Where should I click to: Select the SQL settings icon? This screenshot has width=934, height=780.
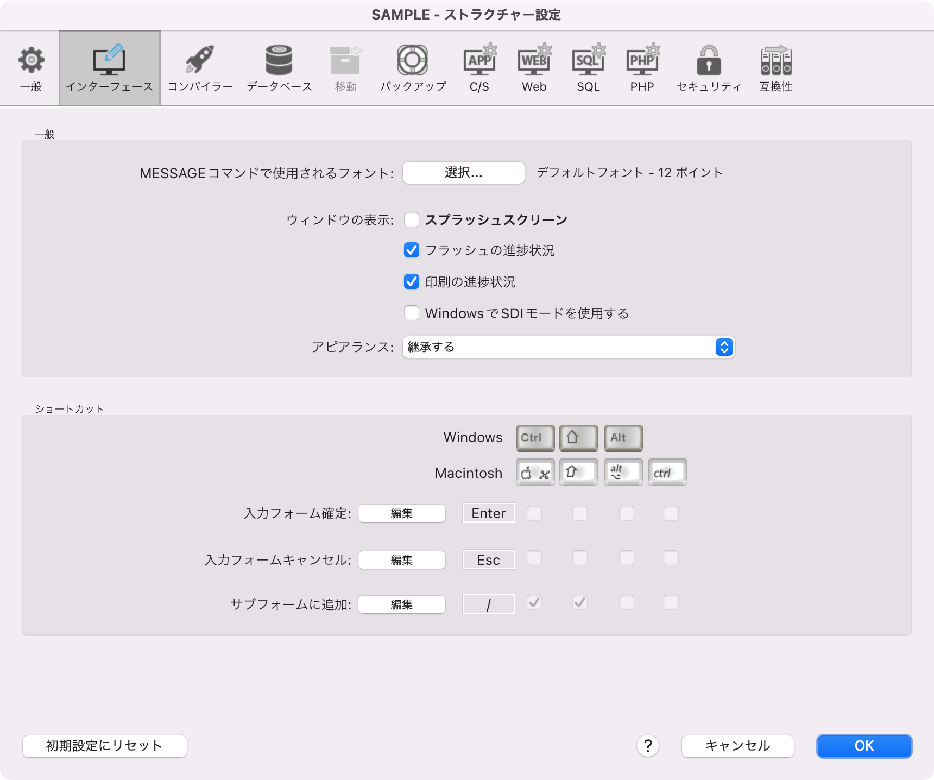point(588,67)
